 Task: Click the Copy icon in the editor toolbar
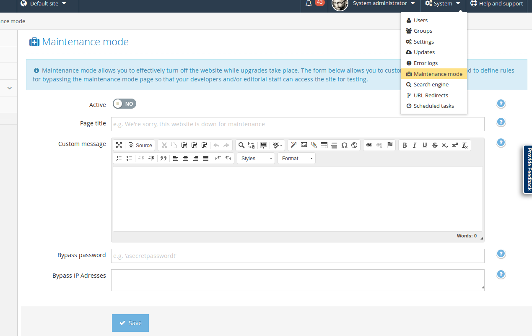(174, 145)
